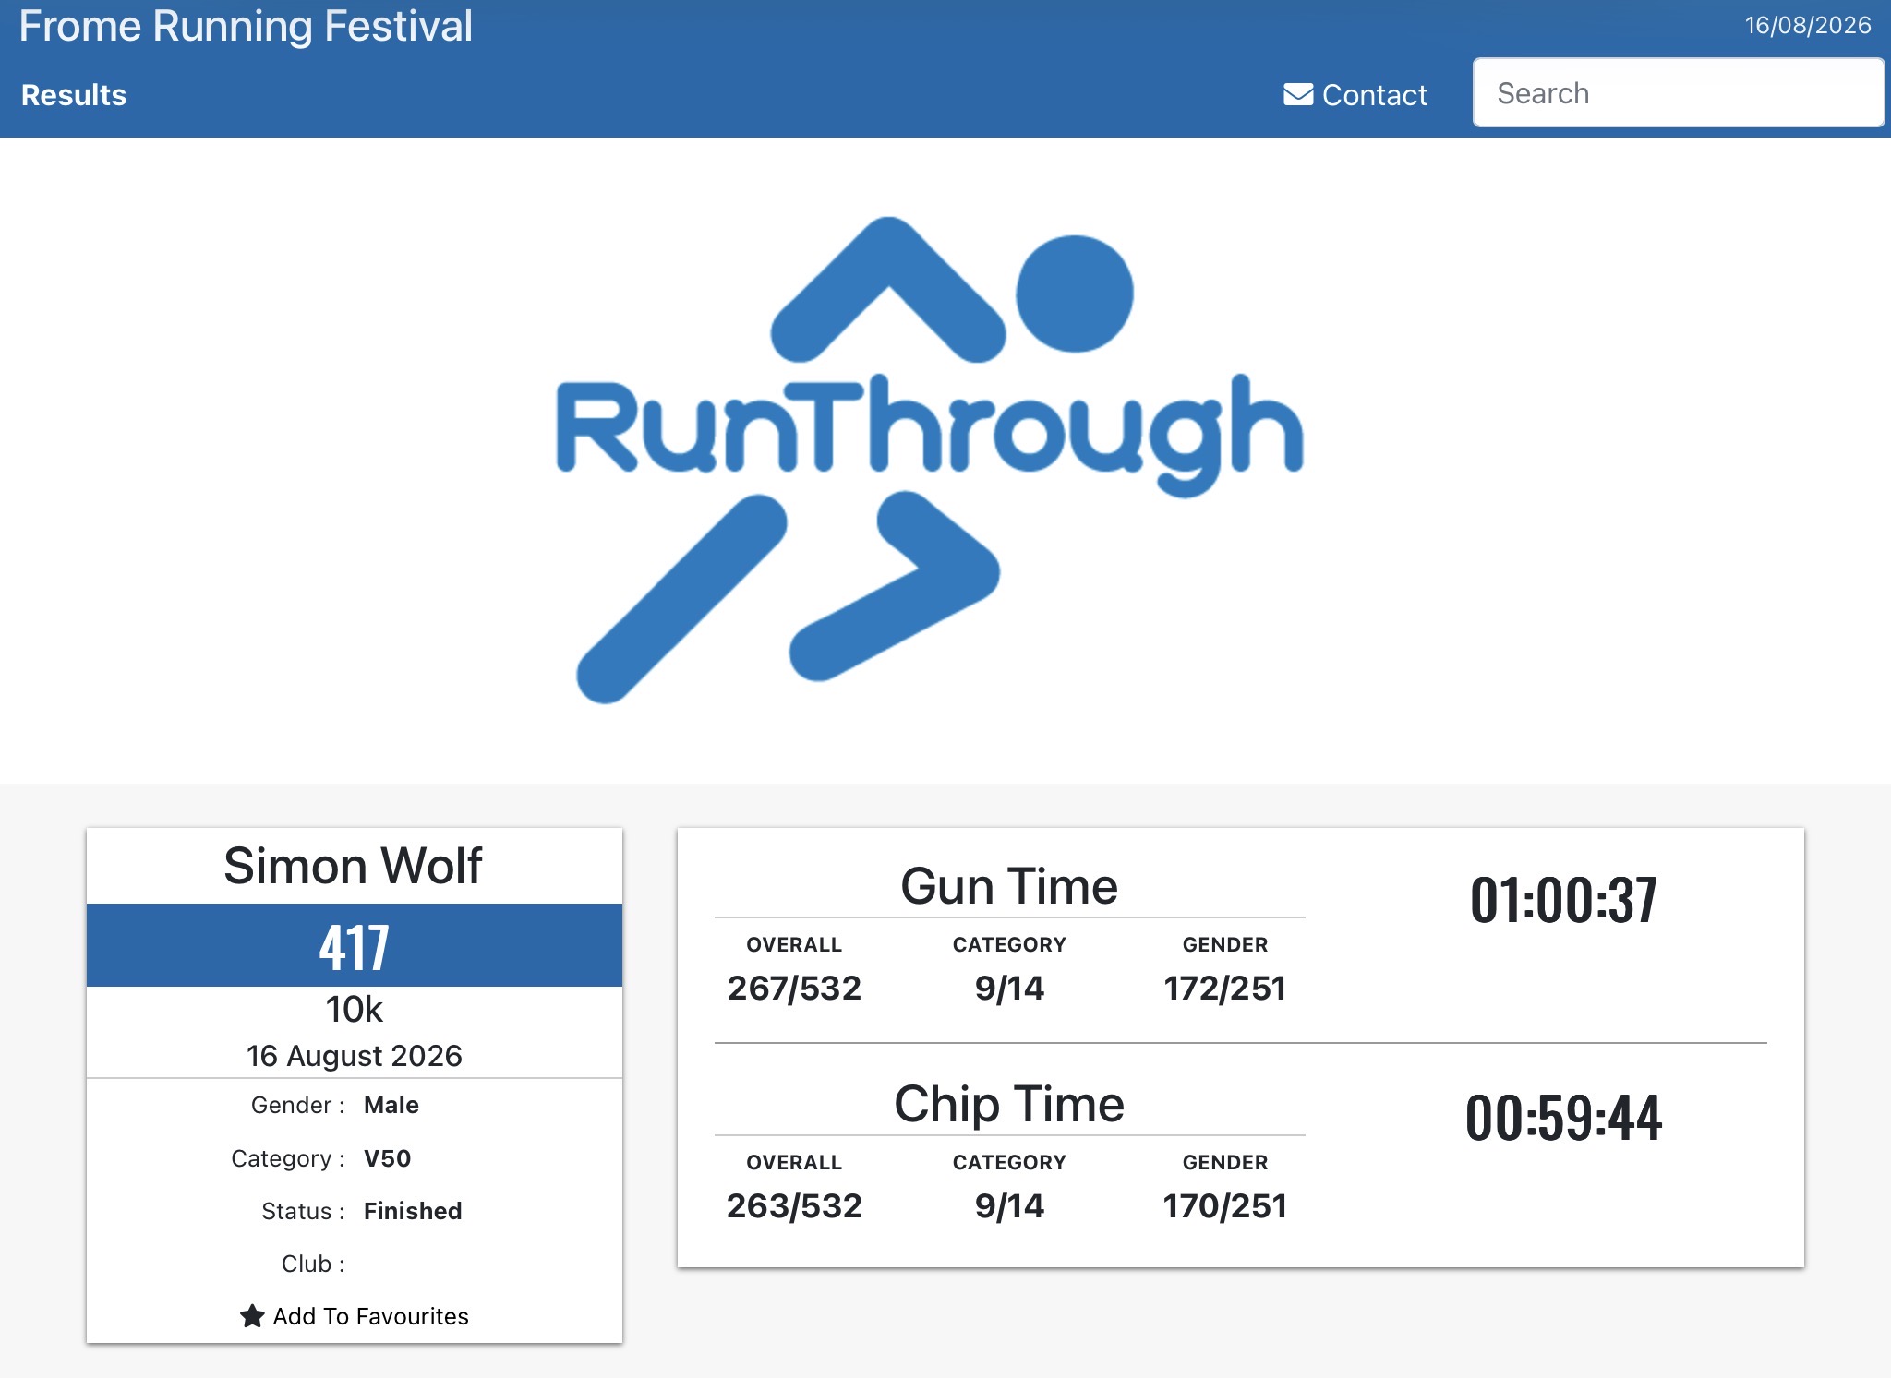The height and width of the screenshot is (1378, 1891).
Task: Click the envelope icon beside Contact
Action: coord(1298,94)
